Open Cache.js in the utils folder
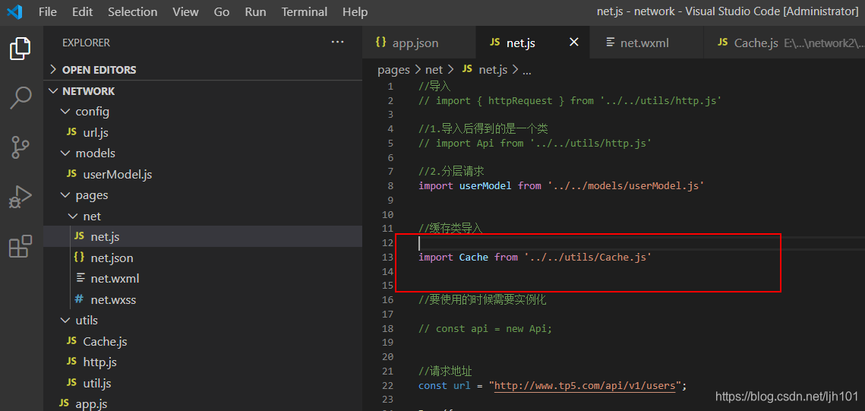This screenshot has height=411, width=865. pyautogui.click(x=203, y=342)
